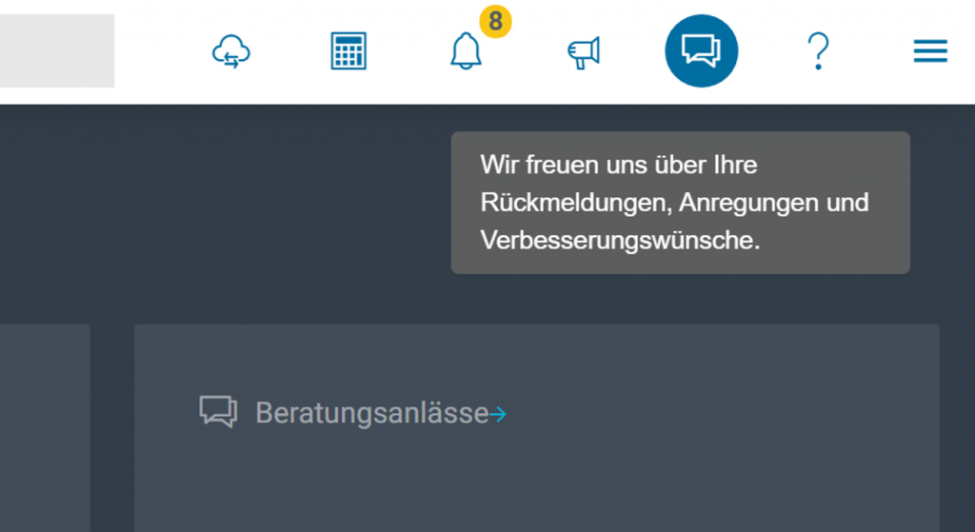This screenshot has width=975, height=532.
Task: Select the partially visible card on the left
Action: pos(45,427)
